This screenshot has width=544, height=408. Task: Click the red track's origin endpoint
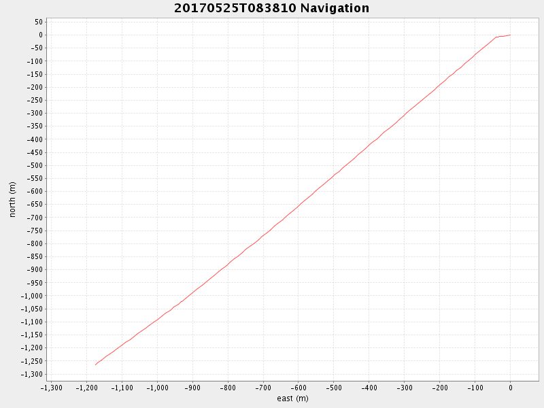coord(510,35)
